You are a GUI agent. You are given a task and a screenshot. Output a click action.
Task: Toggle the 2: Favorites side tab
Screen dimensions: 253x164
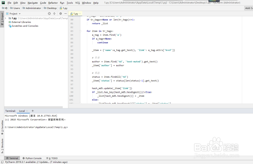[x=2, y=127]
